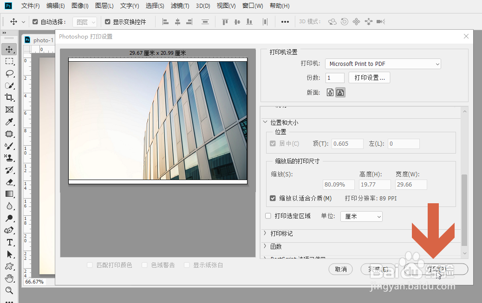The height and width of the screenshot is (303, 482).
Task: Select the Eyedropper tool
Action: [x=9, y=122]
